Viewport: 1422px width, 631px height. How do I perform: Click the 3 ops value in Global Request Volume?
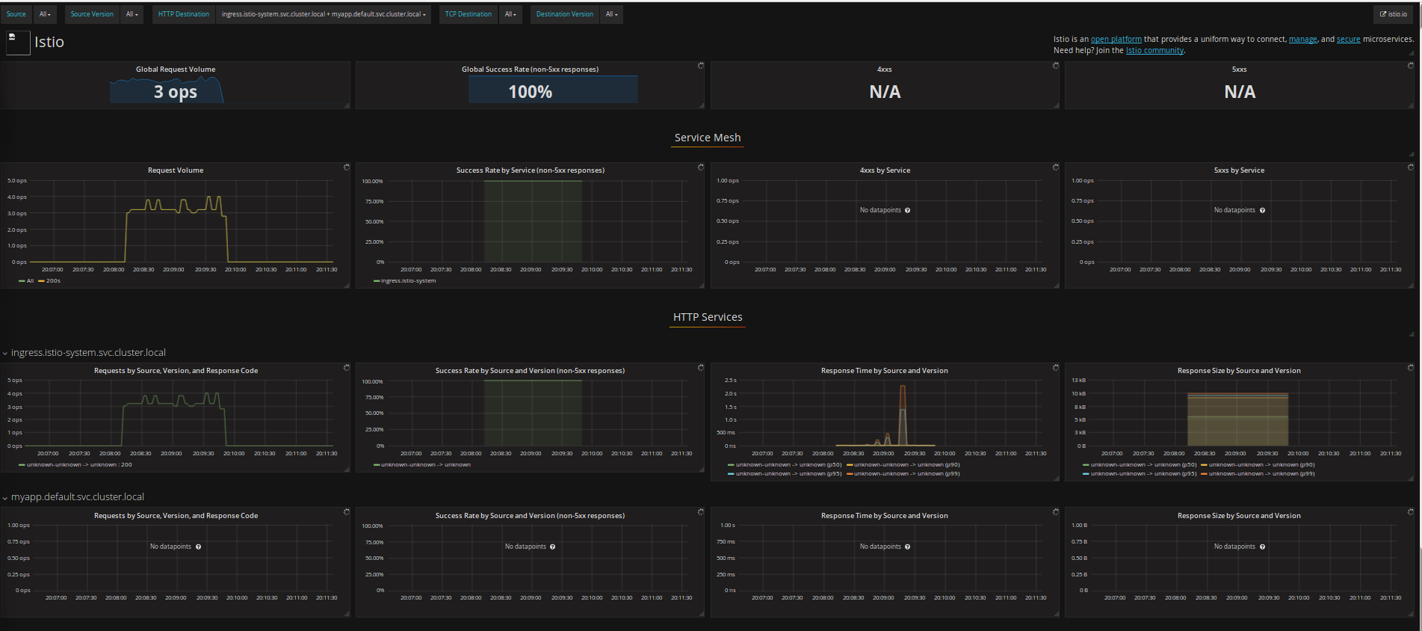tap(176, 92)
